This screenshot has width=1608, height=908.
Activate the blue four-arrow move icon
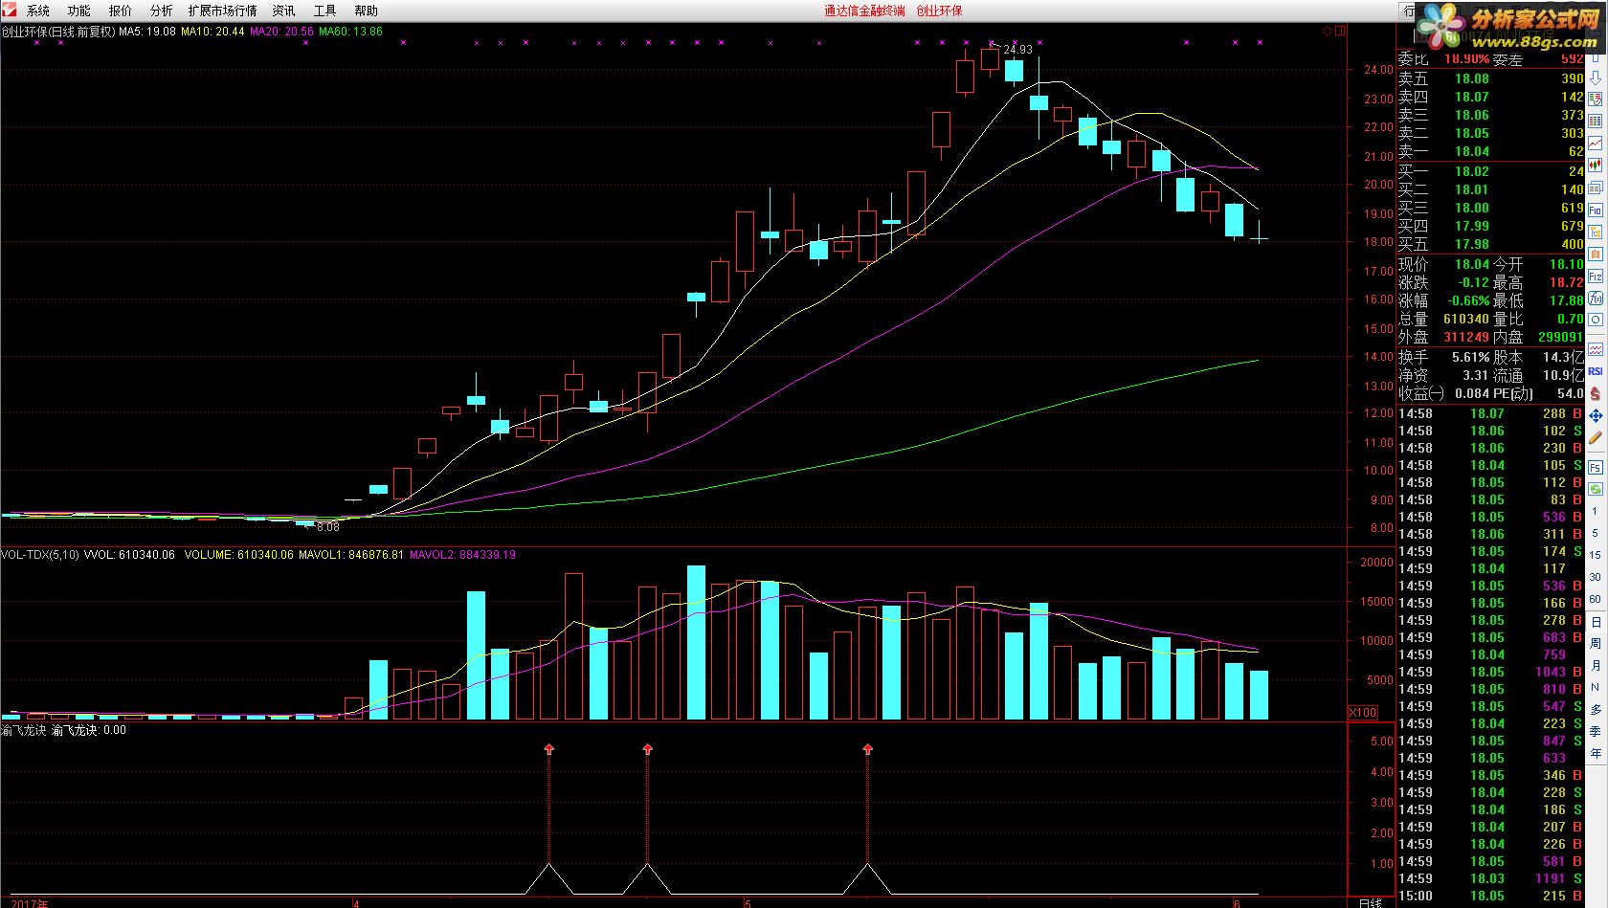coord(1596,416)
